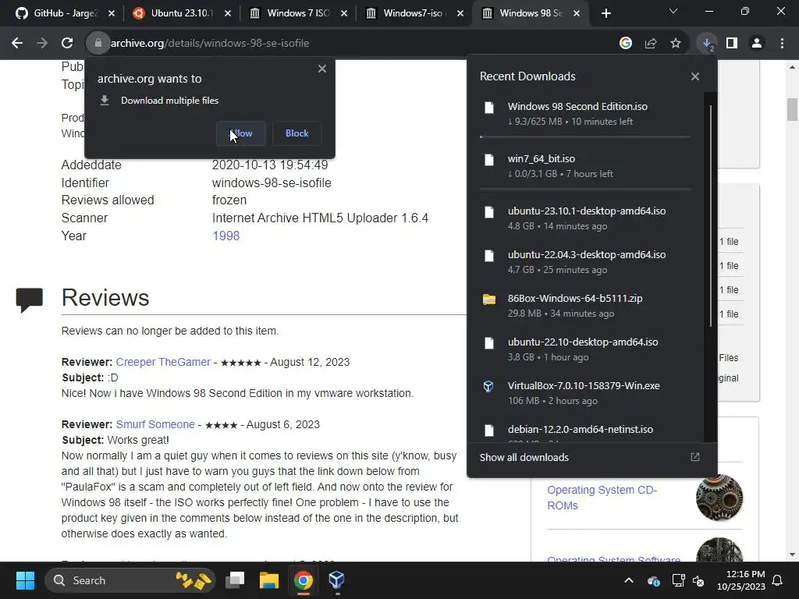Open Operating System CD-ROMs collection link
Screen dimensions: 799x599
point(602,498)
